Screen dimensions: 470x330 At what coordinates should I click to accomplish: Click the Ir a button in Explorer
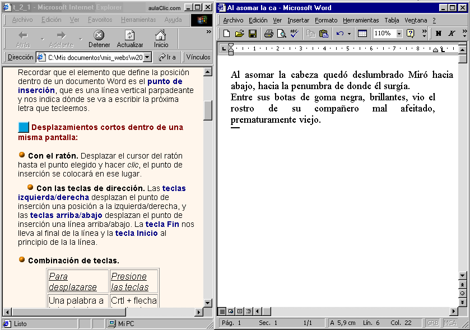point(167,57)
